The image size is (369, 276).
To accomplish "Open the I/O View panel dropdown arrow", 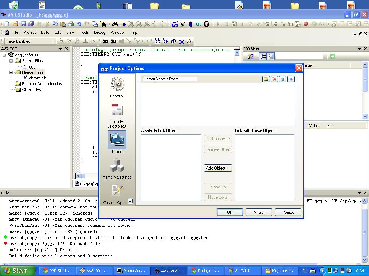I will click(x=359, y=49).
